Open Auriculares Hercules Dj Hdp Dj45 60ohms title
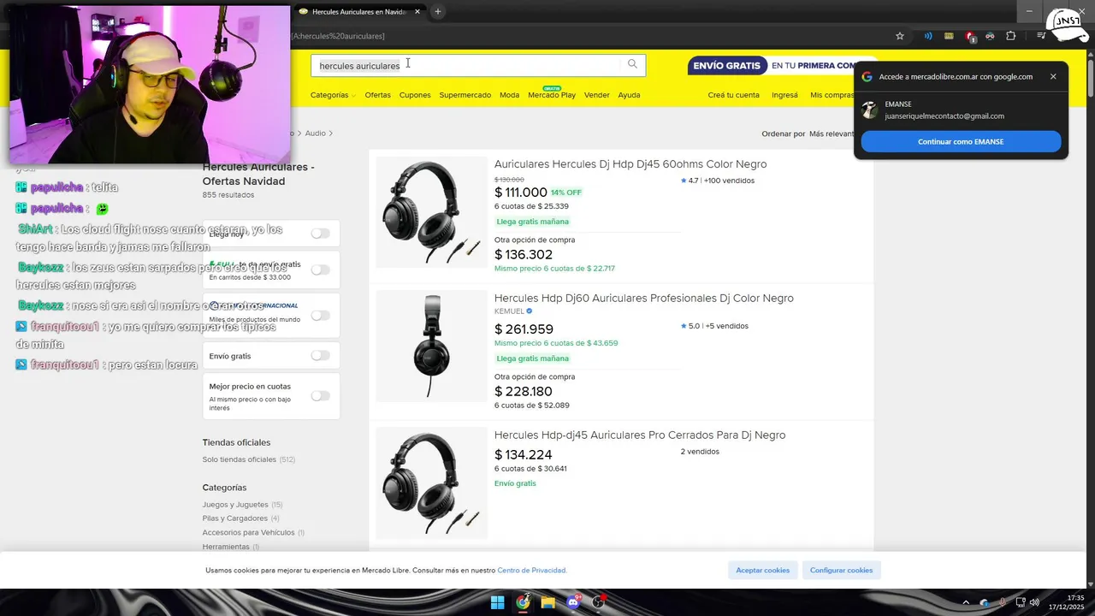1095x616 pixels. tap(630, 164)
